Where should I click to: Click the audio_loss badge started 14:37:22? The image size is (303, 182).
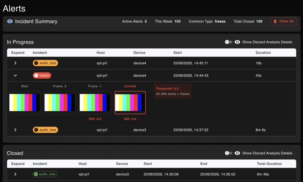(x=45, y=130)
